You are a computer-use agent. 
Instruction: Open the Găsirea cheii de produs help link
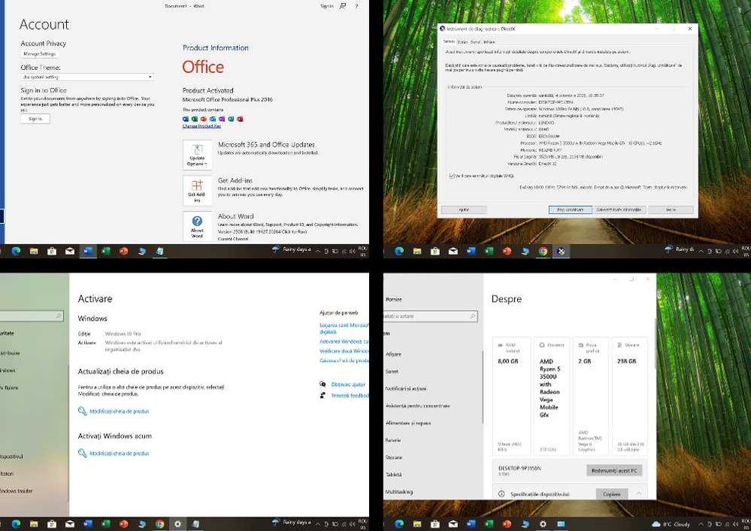[344, 360]
